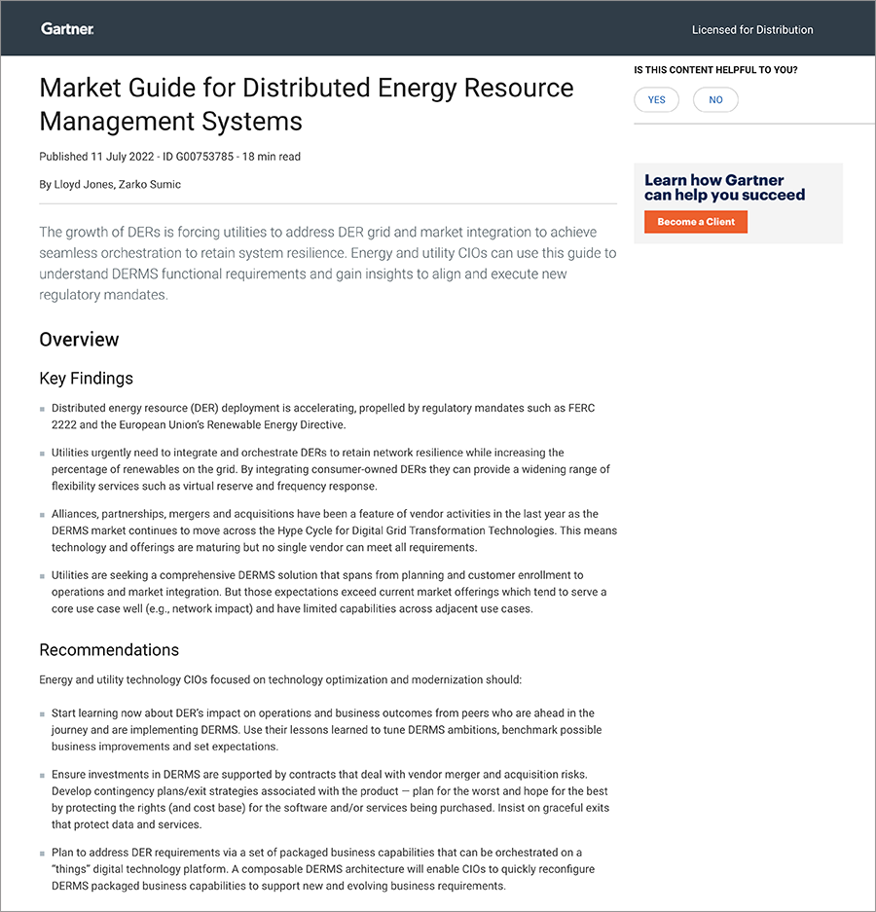Click the summary paragraph about growth of DERs
Screen dimensions: 876x912
click(327, 264)
